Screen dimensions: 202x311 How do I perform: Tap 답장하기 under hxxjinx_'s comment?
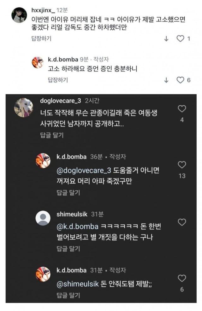coord(41,38)
